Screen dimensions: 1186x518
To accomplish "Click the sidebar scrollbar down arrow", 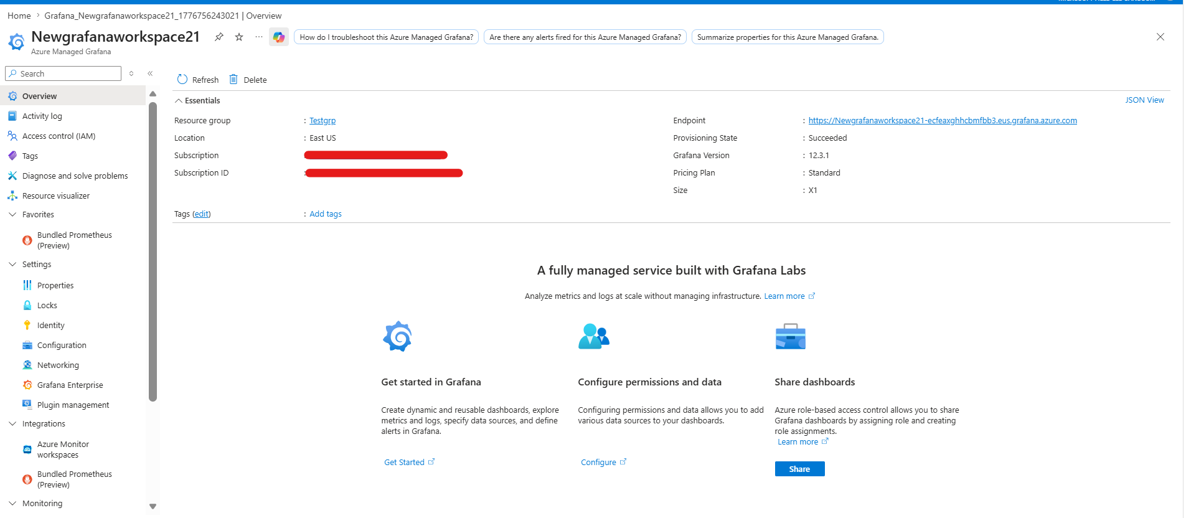I will 153,506.
